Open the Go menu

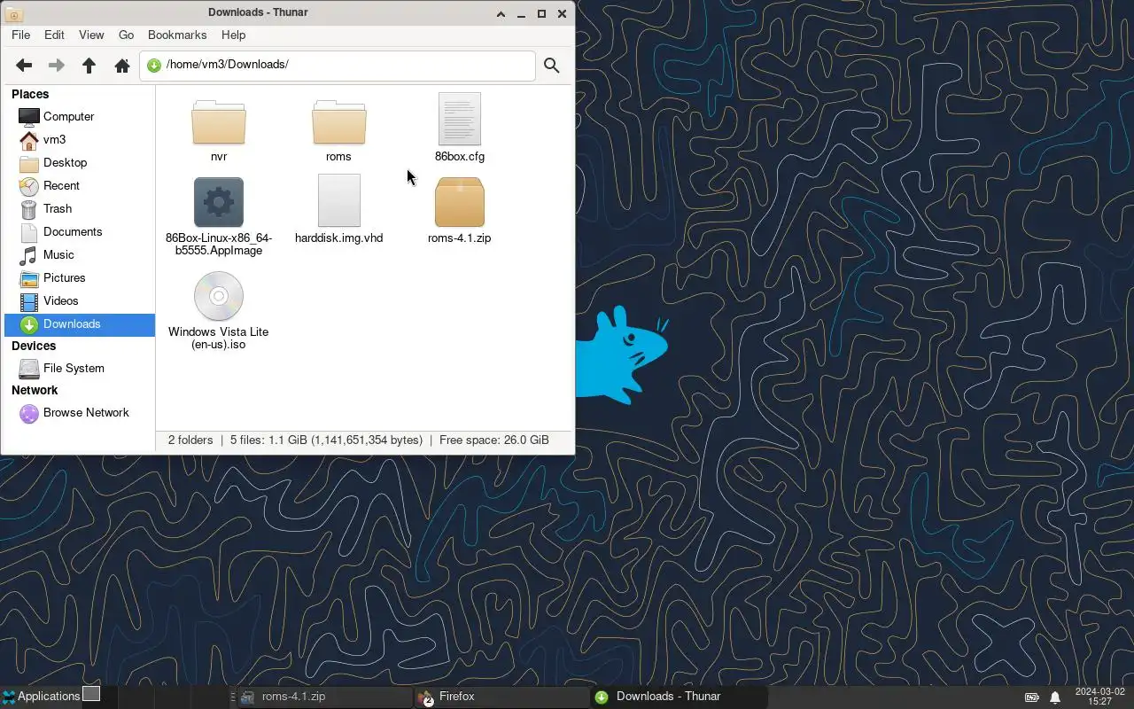pos(126,35)
